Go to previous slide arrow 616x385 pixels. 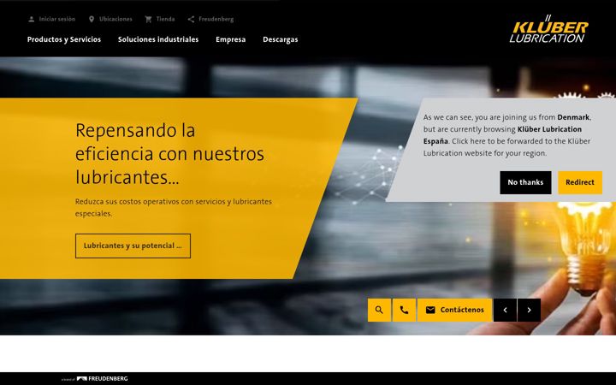tap(505, 310)
